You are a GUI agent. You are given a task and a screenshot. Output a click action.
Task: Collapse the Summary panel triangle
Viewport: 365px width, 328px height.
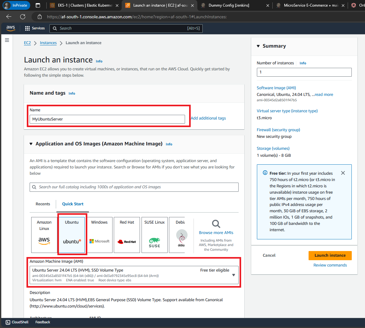[258, 46]
